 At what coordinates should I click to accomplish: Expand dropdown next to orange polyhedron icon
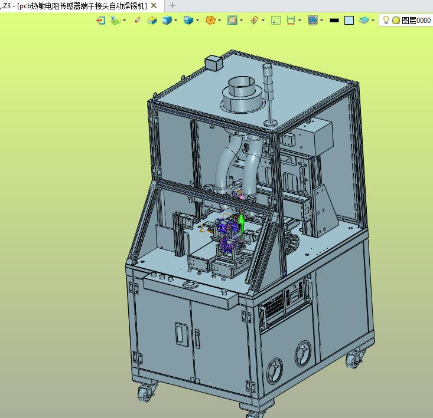pyautogui.click(x=220, y=21)
